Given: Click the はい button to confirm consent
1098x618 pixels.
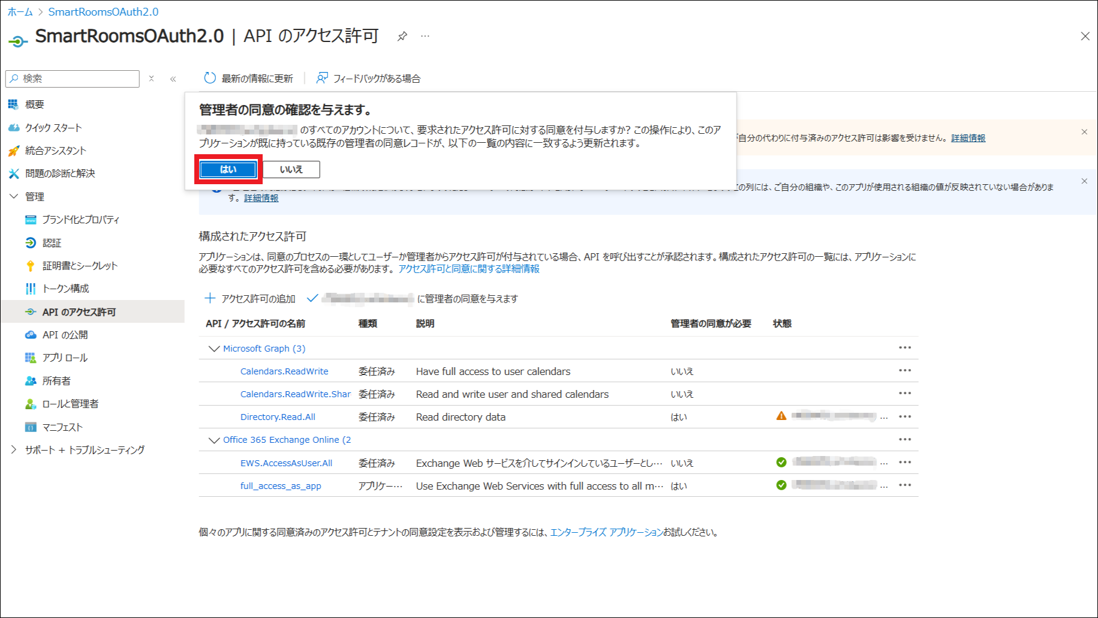Looking at the screenshot, I should (x=228, y=170).
